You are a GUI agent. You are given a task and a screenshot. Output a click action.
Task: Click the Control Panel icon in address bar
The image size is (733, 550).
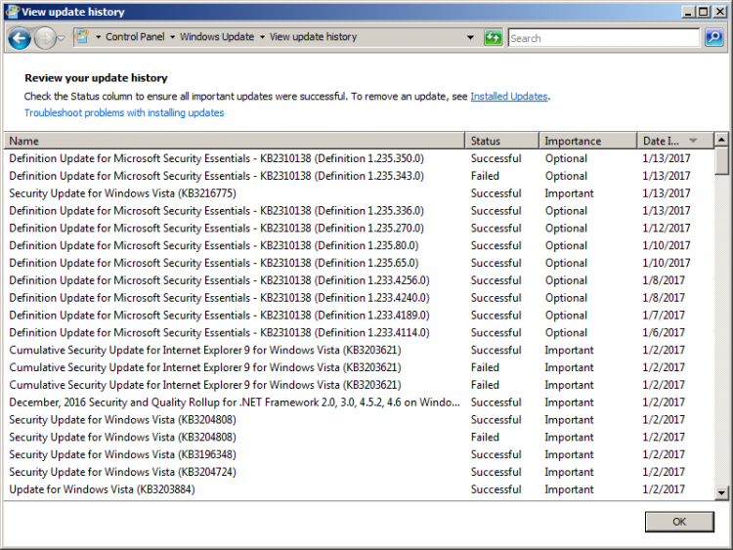point(82,36)
